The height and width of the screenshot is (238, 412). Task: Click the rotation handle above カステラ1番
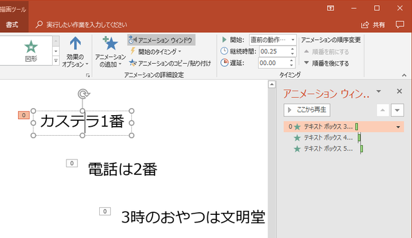[84, 94]
